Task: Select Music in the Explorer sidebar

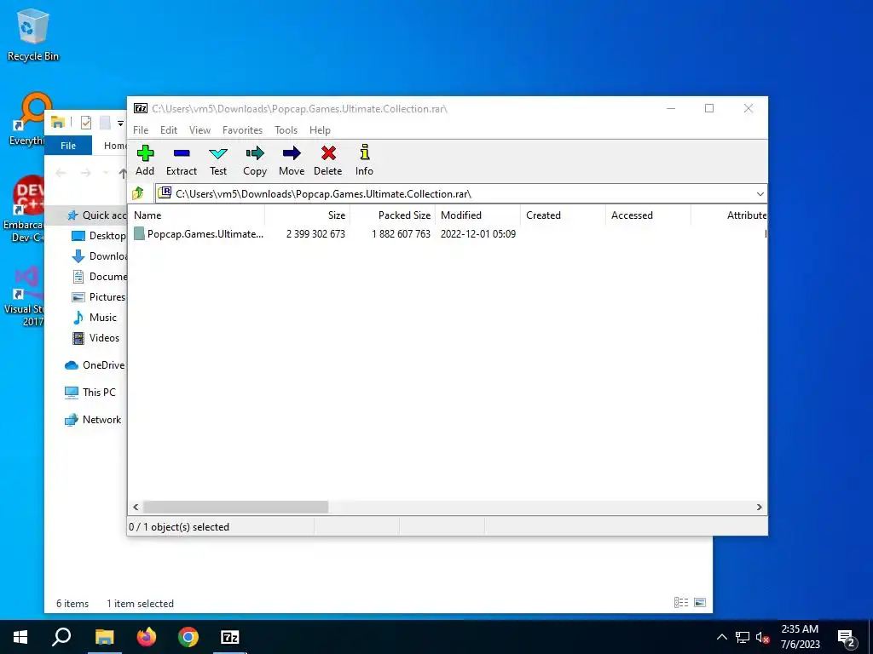Action: pyautogui.click(x=95, y=318)
